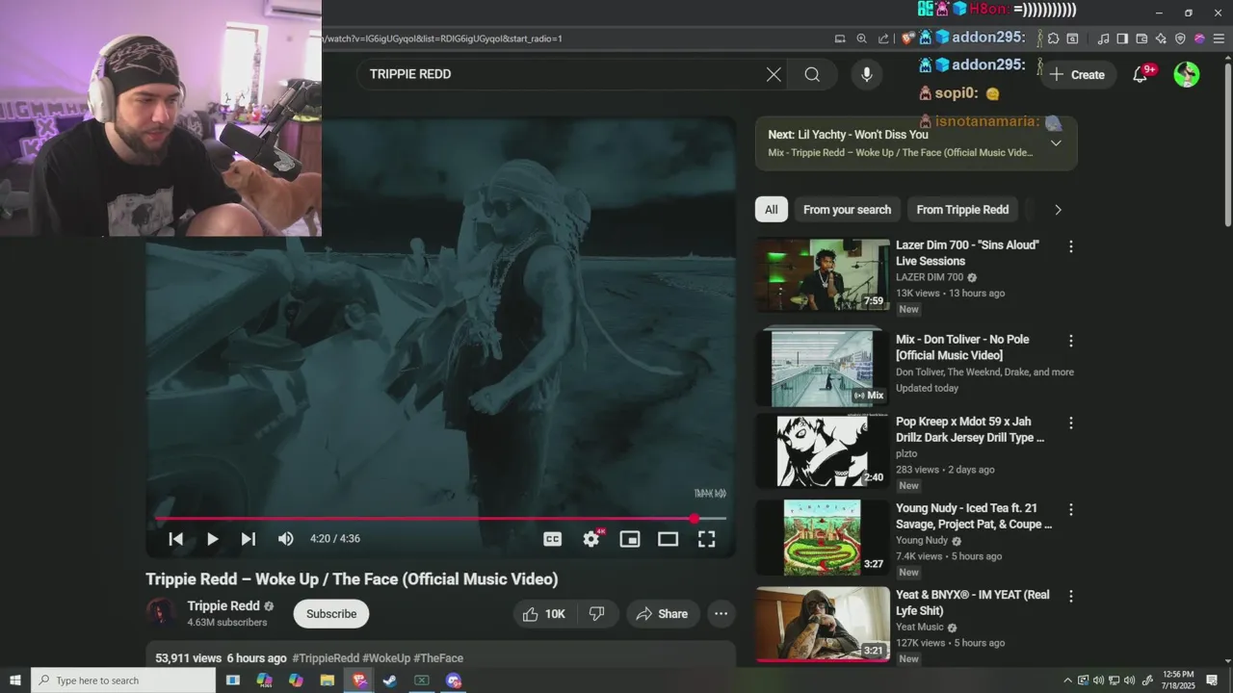This screenshot has height=693, width=1233.
Task: Click the share page icon in address bar
Action: (x=883, y=38)
